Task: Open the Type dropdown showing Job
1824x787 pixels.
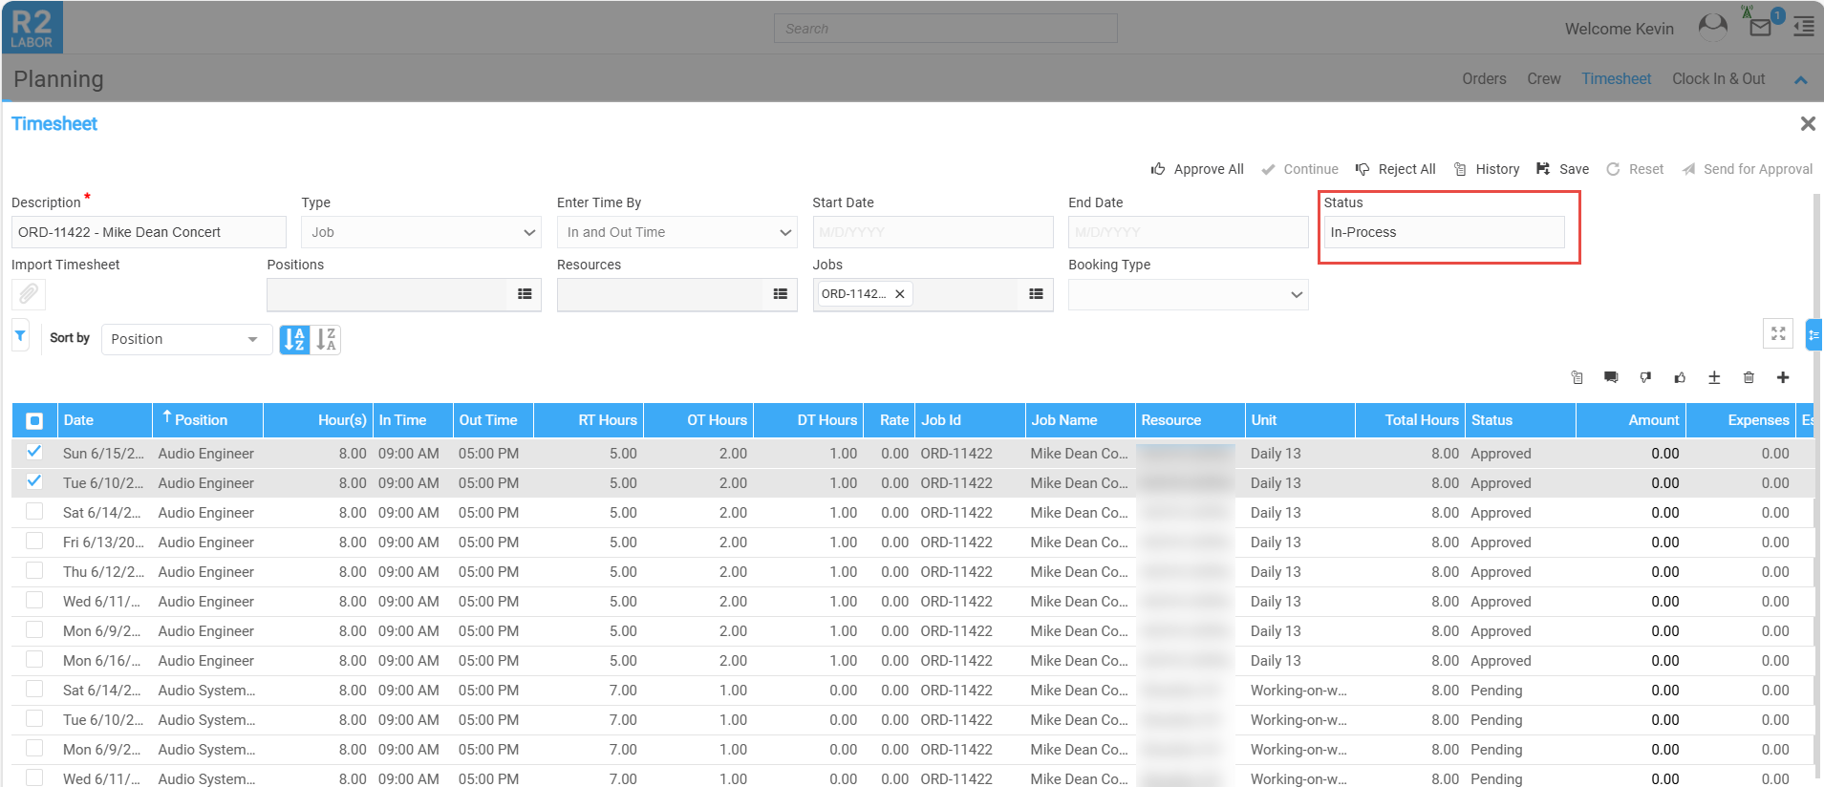Action: (420, 232)
